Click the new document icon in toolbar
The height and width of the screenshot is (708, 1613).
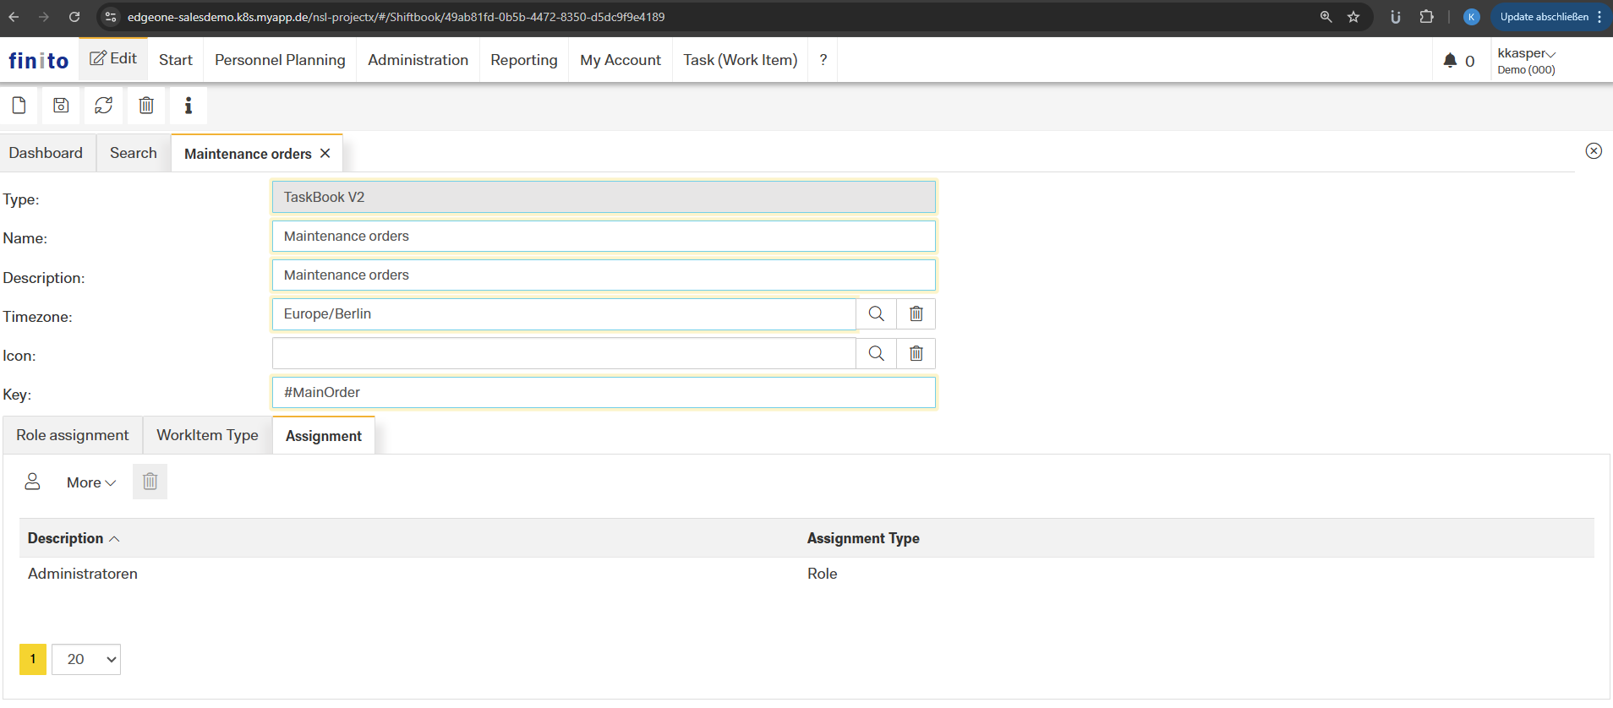19,106
